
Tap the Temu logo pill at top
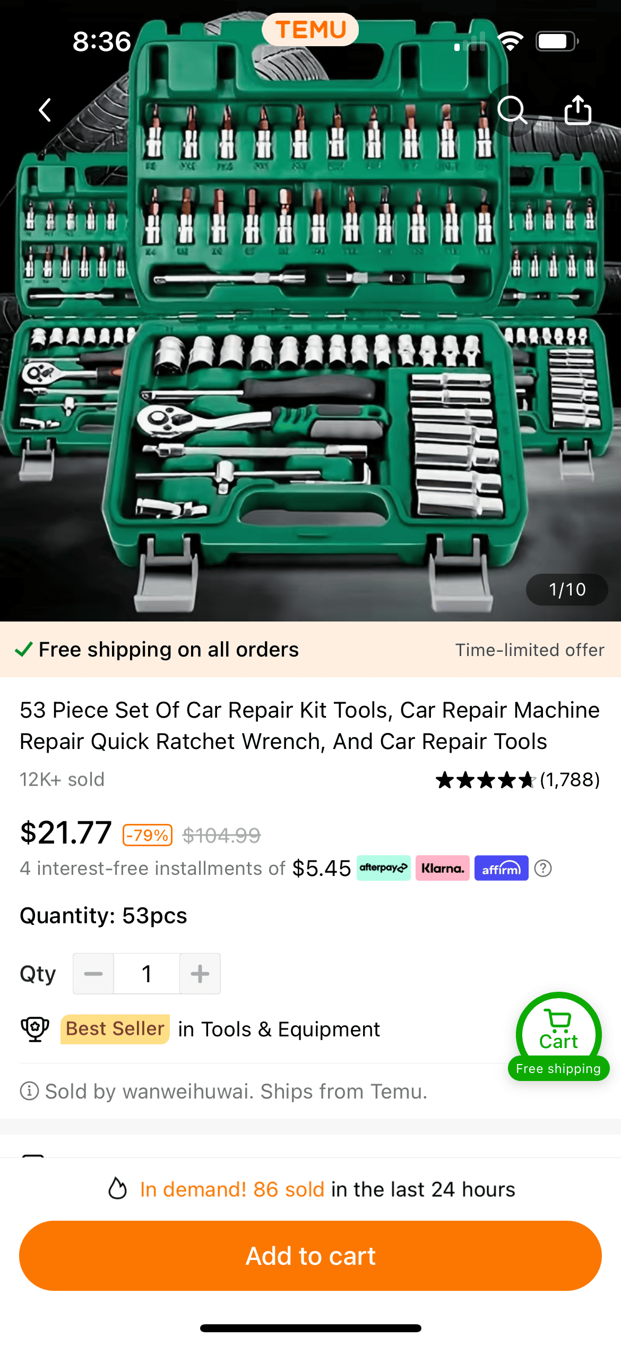pyautogui.click(x=310, y=29)
